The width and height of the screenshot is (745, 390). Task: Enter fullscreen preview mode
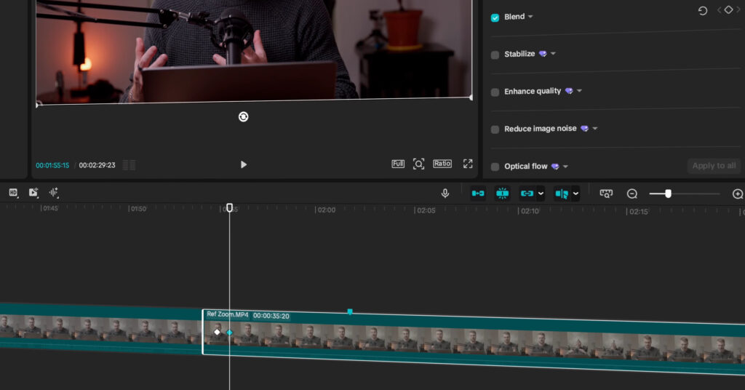(468, 164)
